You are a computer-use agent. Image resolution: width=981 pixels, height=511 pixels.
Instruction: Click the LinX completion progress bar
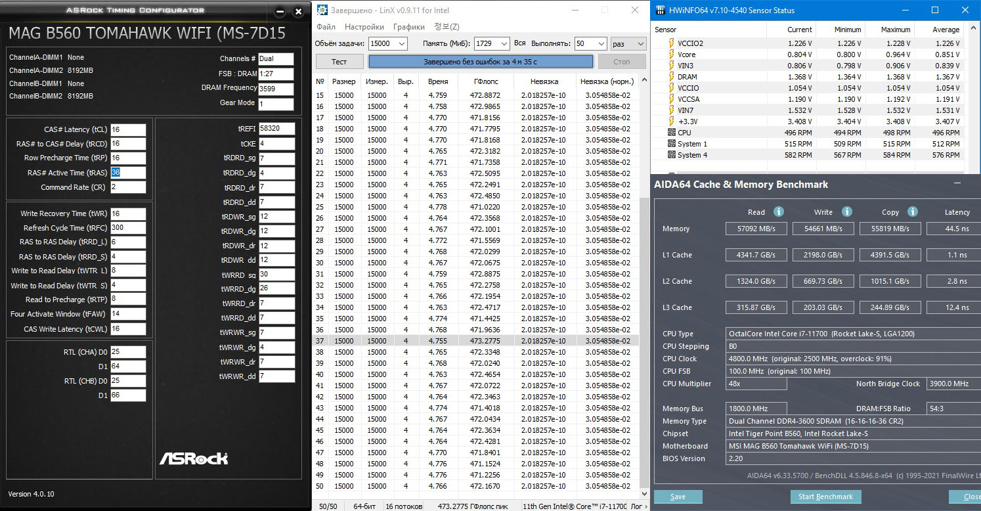point(481,62)
